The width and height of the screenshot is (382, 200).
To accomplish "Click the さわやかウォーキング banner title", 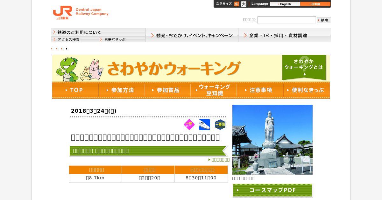I will tap(173, 68).
